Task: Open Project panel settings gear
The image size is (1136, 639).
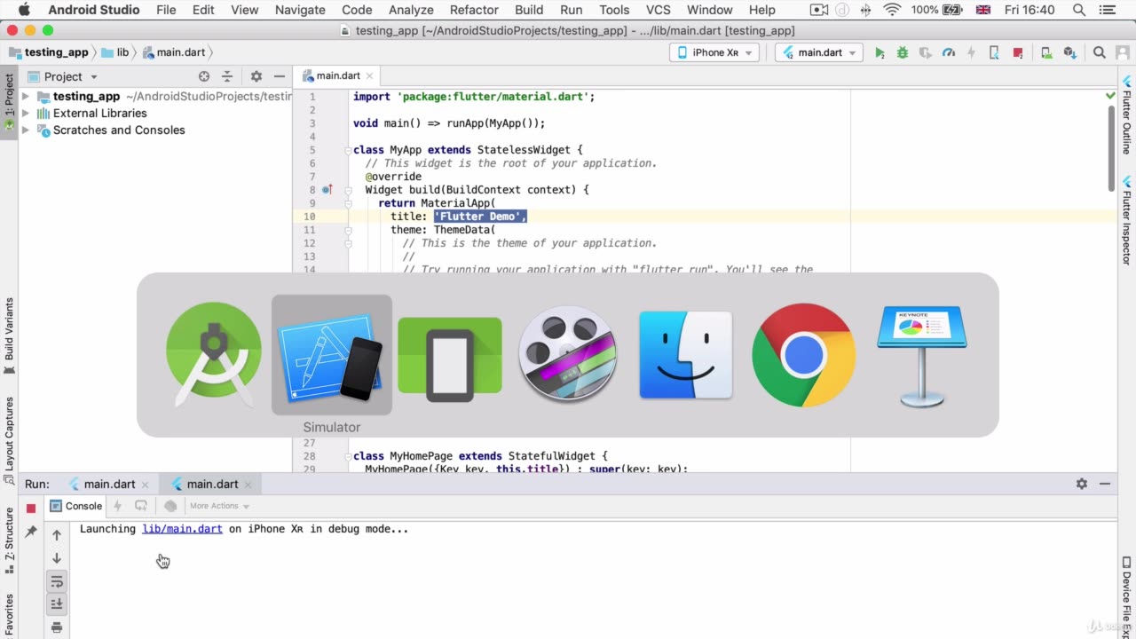Action: pyautogui.click(x=256, y=76)
